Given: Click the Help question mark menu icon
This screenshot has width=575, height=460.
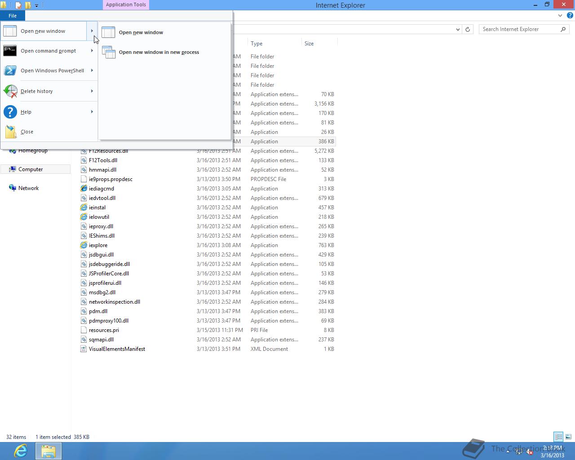Looking at the screenshot, I should 10,112.
